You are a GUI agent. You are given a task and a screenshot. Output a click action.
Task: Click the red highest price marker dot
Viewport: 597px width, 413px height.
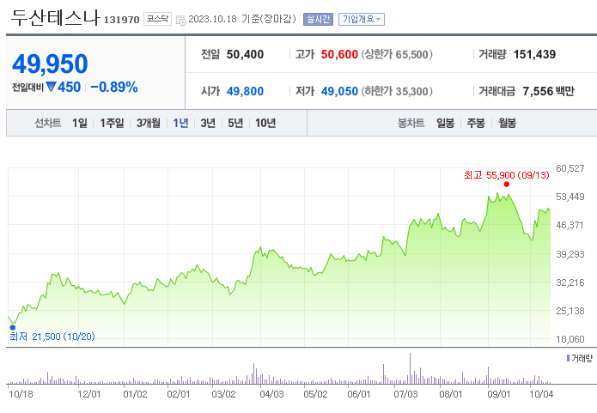(x=507, y=185)
